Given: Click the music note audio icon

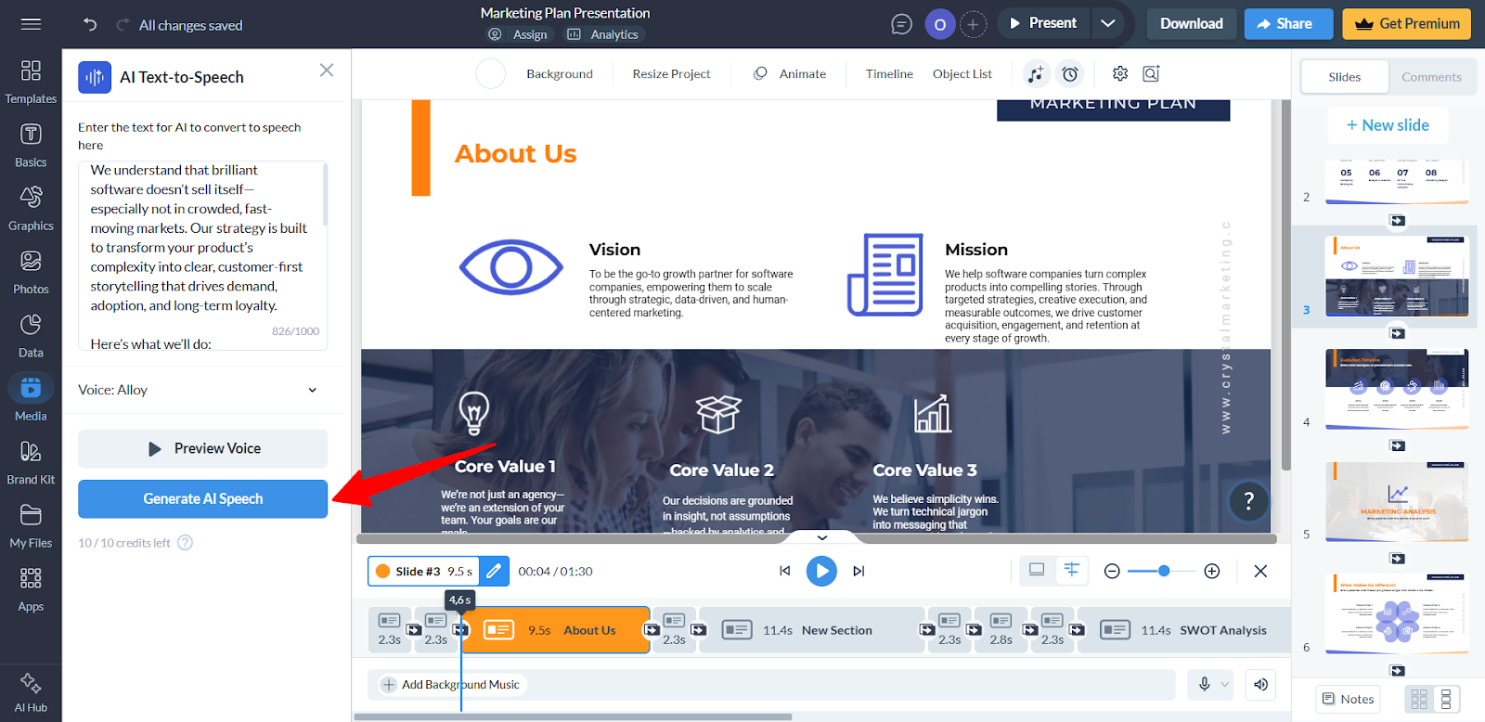Looking at the screenshot, I should click(1036, 73).
